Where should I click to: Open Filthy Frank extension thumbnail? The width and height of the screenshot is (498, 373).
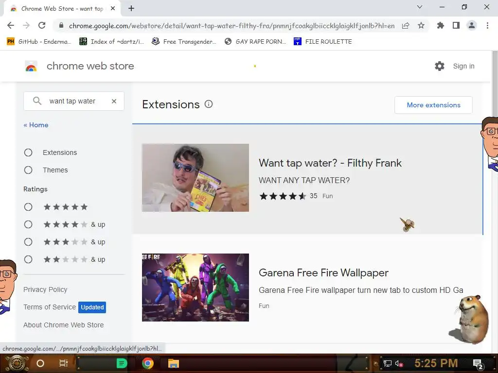pos(196,178)
